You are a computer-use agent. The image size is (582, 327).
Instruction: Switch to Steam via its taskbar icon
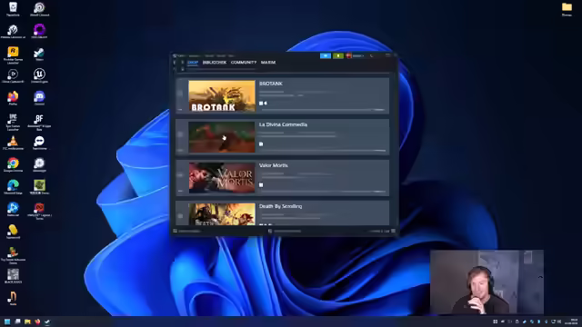tap(47, 322)
